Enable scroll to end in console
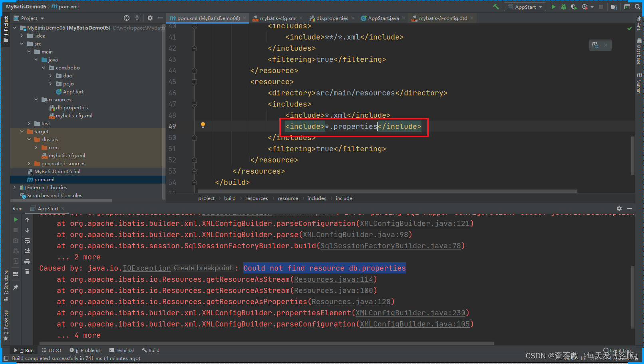The image size is (644, 364). coord(27,251)
